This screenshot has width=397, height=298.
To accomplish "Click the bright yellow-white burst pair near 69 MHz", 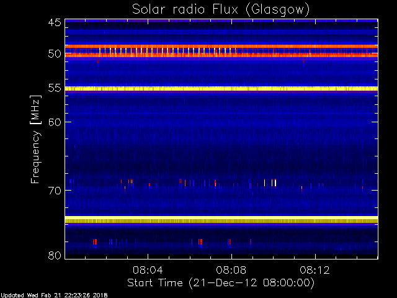I will pyautogui.click(x=274, y=183).
